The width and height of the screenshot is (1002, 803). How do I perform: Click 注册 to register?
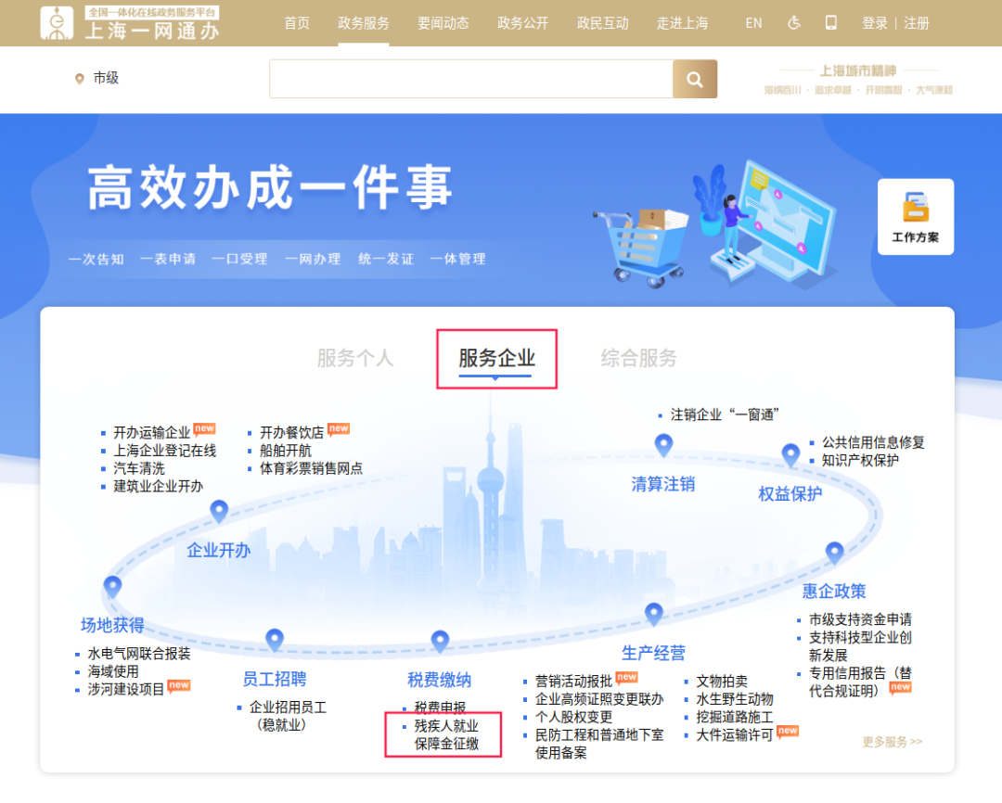pos(916,22)
